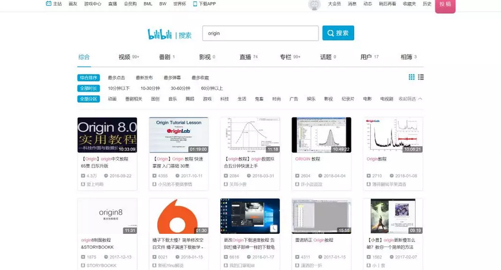The width and height of the screenshot is (501, 270).
Task: Click the watch-later clock icon on Origin下载速度 thumbnail
Action: point(274,229)
